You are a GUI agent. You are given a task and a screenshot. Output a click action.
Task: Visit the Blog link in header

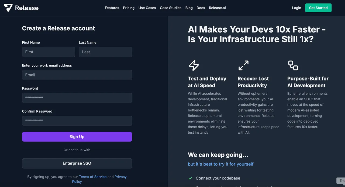tap(189, 8)
